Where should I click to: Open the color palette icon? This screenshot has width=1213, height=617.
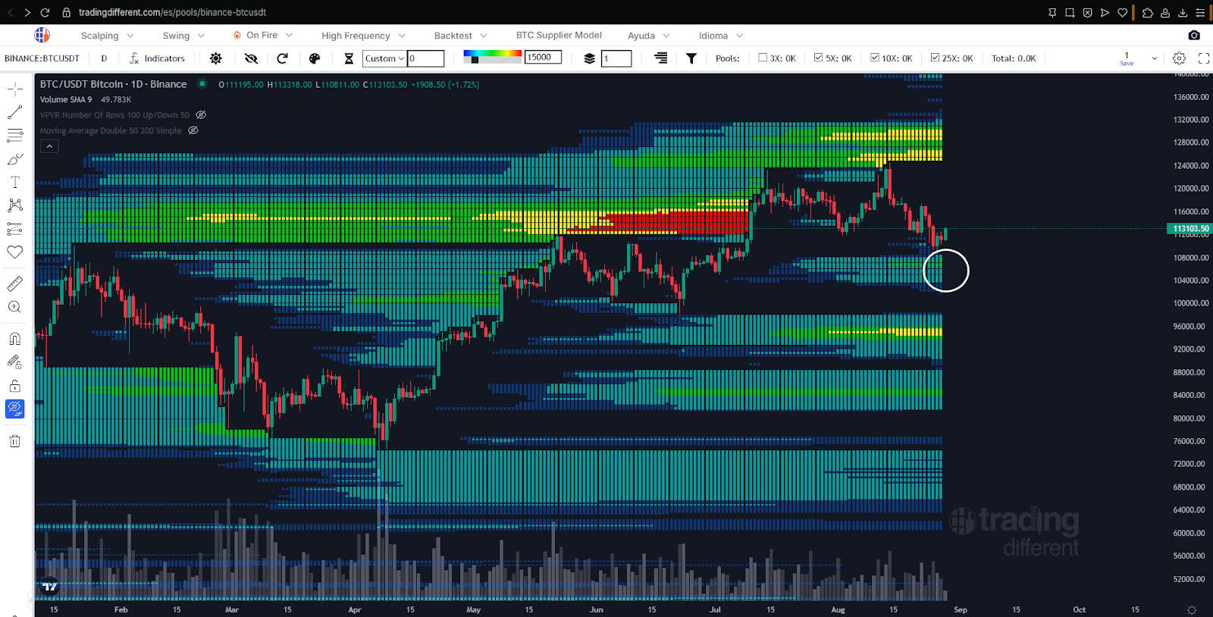tap(315, 58)
